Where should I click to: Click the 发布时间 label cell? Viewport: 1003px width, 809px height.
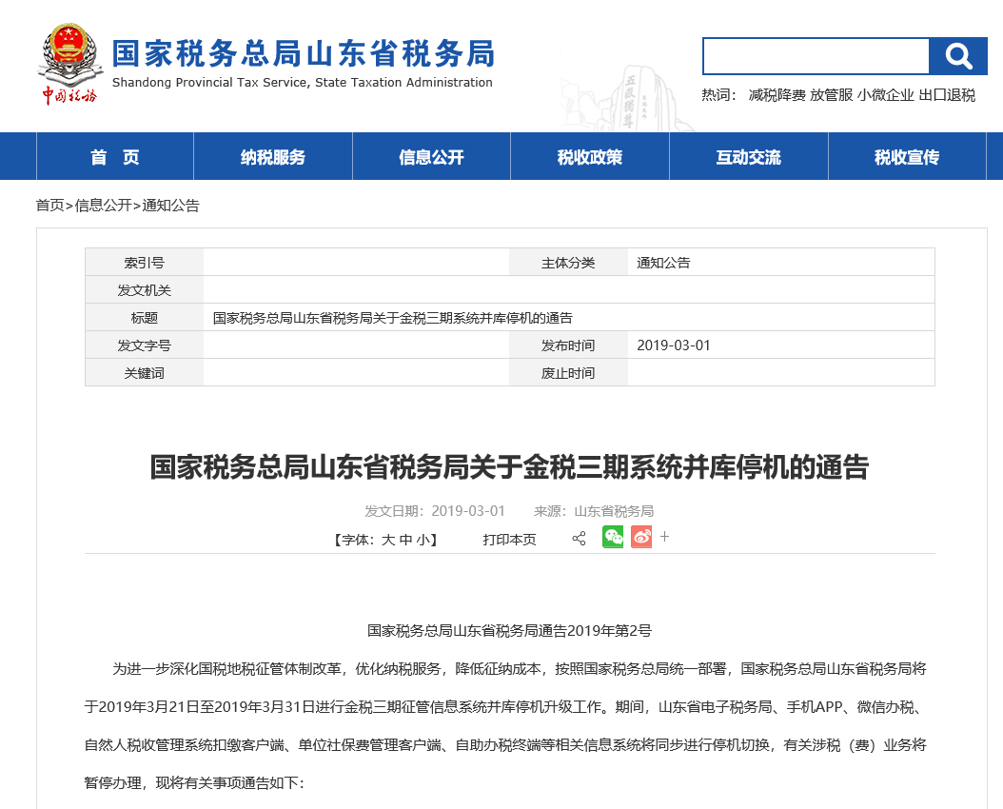[569, 345]
